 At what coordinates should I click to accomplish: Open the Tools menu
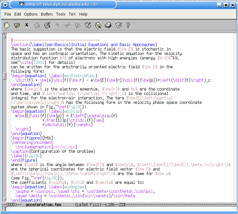(61, 14)
